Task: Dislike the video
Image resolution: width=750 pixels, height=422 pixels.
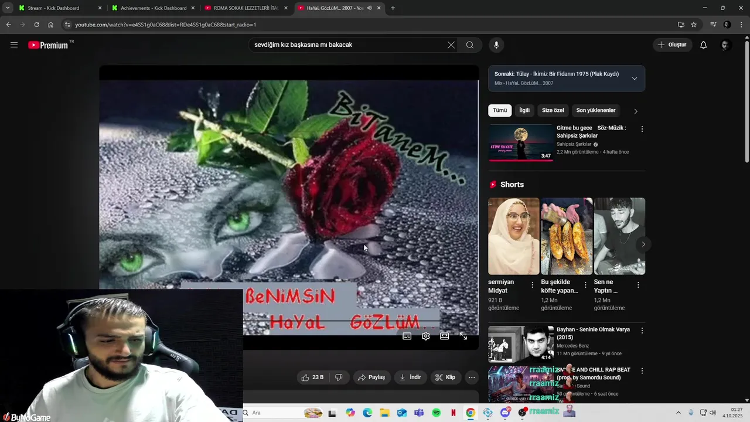Action: 339,377
